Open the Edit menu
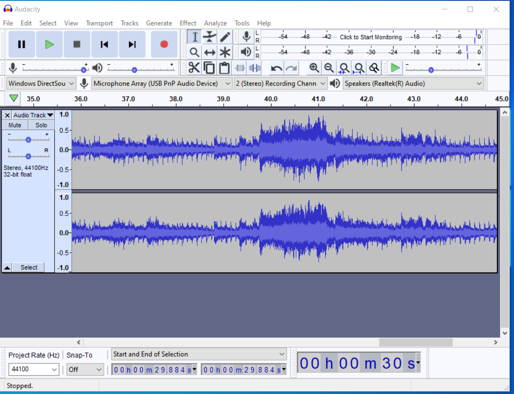This screenshot has width=514, height=394. coord(26,23)
